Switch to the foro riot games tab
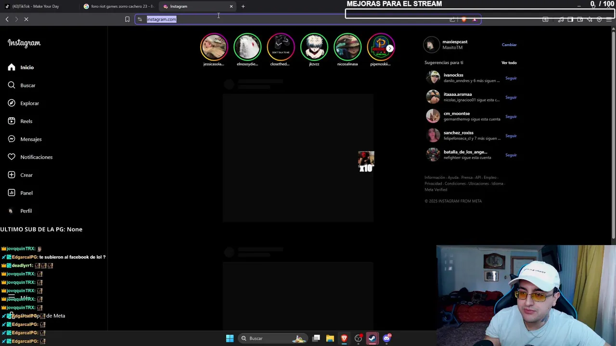This screenshot has width=616, height=346. tap(119, 6)
